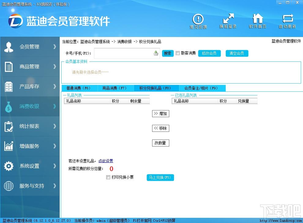Click the 商品管理 document icon

tap(9, 67)
